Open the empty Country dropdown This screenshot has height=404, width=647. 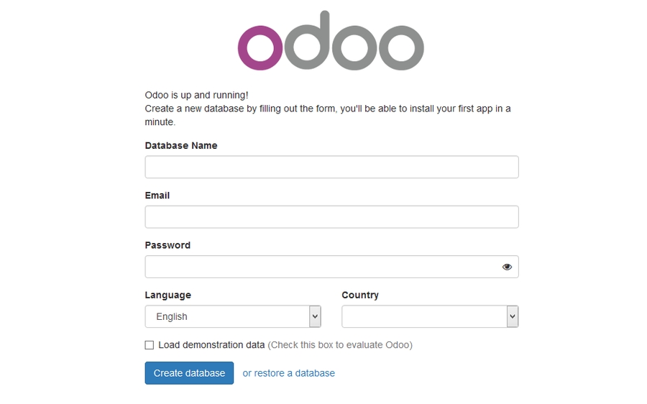point(424,316)
